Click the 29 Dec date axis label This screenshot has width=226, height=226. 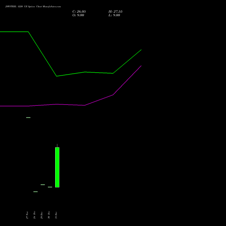click(x=42, y=215)
